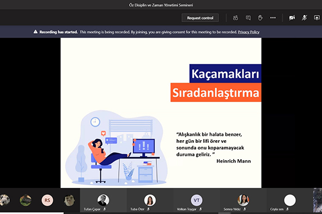Open the Privacy Policy link
The width and height of the screenshot is (322, 214).
tap(248, 32)
